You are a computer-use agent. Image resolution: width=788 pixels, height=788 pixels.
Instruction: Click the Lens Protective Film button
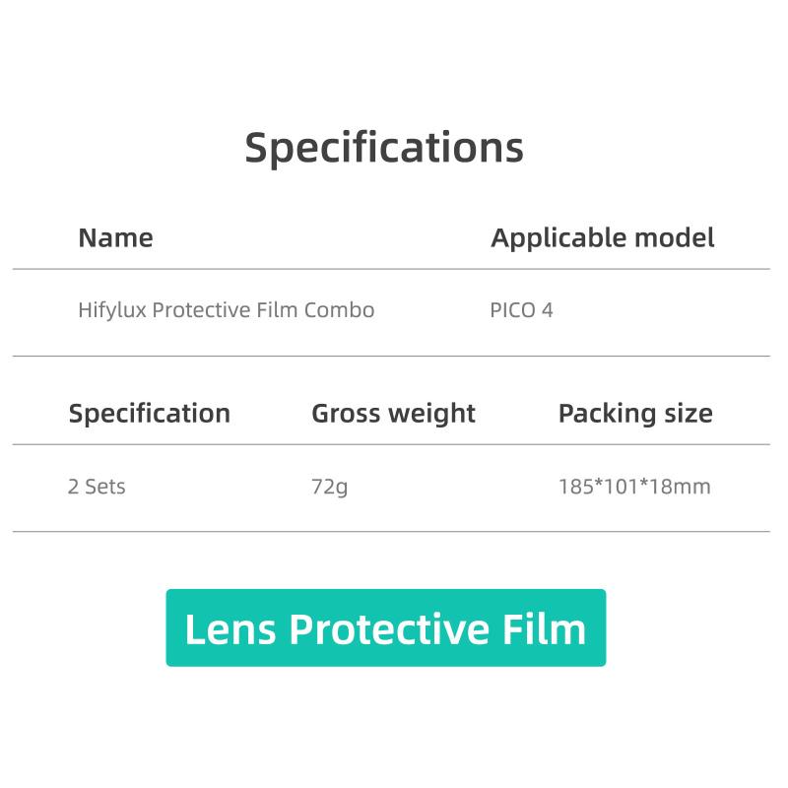[x=385, y=628]
